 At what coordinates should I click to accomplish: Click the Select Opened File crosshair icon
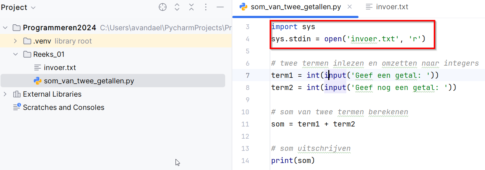[162, 7]
